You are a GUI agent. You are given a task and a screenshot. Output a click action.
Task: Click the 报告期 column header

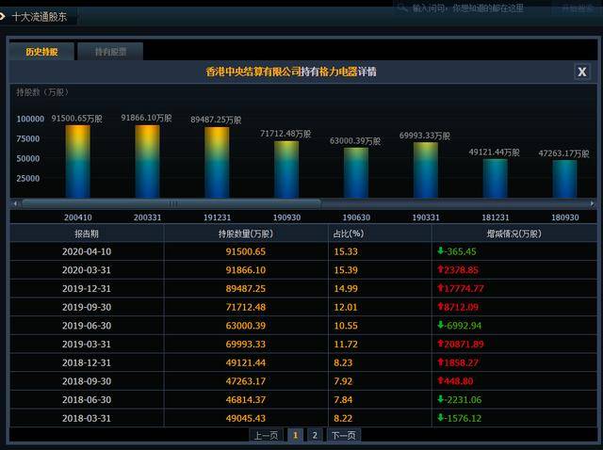coord(87,233)
